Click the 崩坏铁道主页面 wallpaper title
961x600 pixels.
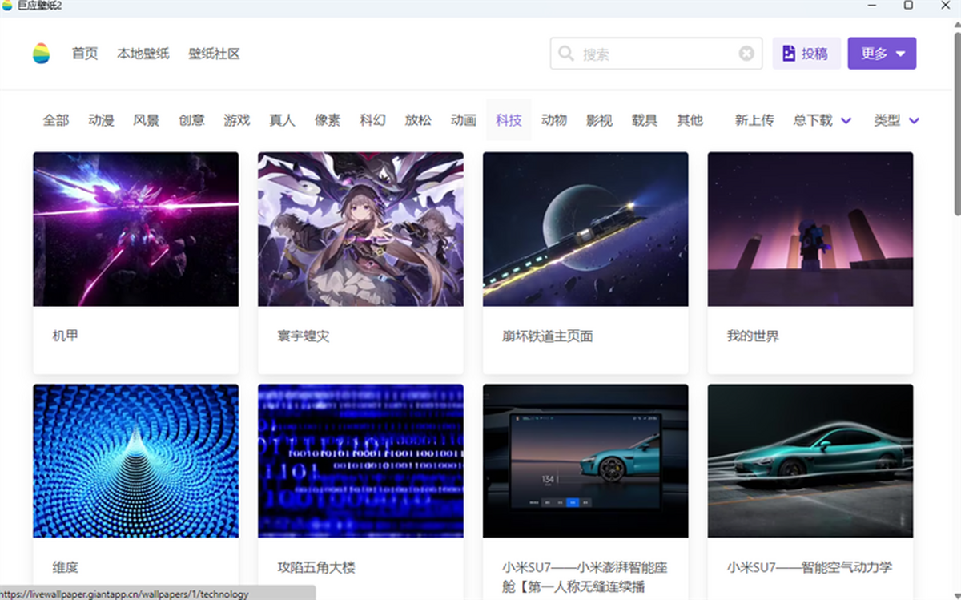point(548,336)
